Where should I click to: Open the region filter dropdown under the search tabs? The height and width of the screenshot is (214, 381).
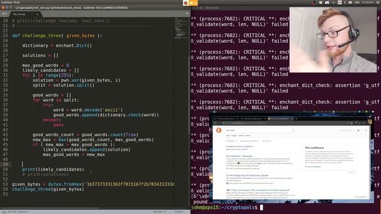point(231,141)
